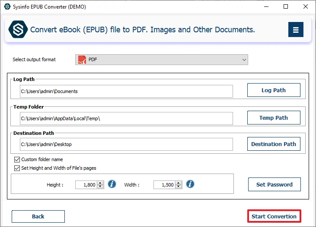Click the info icon next to Height
This screenshot has height=227, width=316.
coord(112,184)
